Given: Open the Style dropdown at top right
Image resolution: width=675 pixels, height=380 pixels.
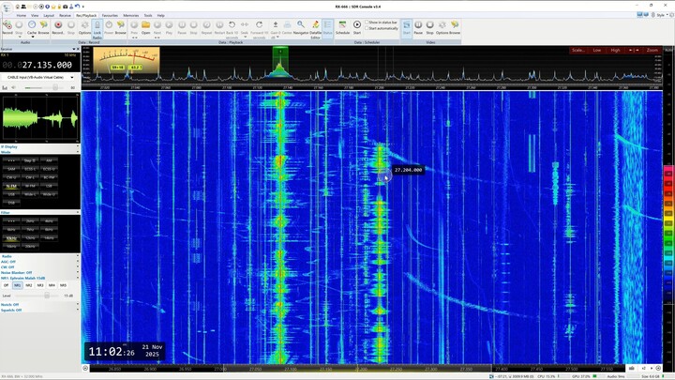Looking at the screenshot, I should (x=662, y=15).
